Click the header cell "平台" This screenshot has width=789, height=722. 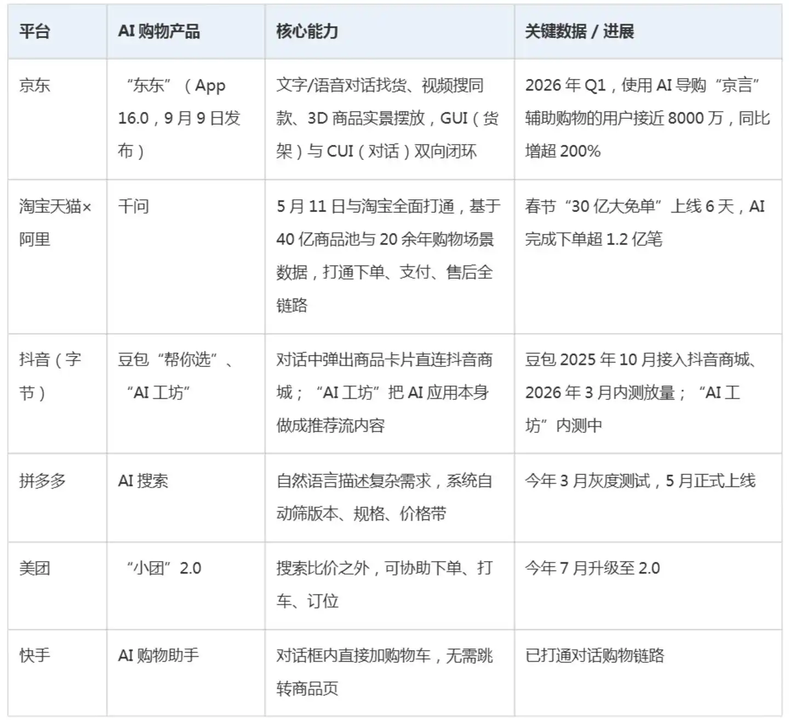[x=58, y=32]
